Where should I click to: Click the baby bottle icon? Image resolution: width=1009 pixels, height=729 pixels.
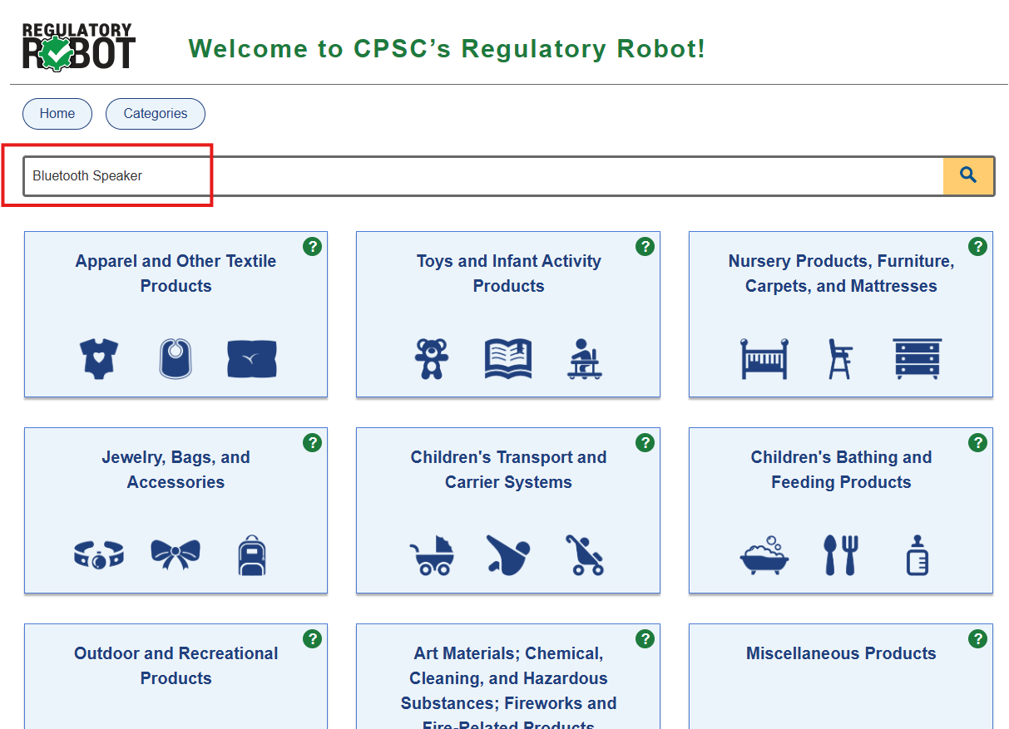coord(917,555)
